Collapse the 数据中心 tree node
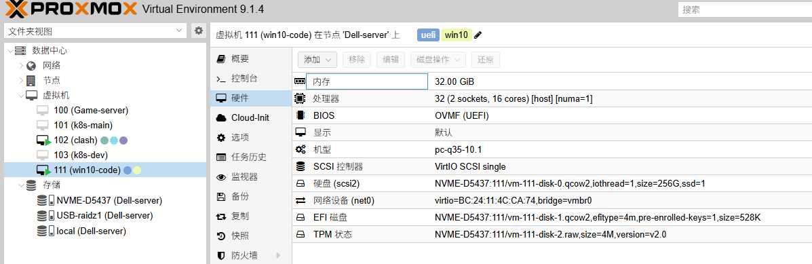This screenshot has height=264, width=812. pos(10,51)
